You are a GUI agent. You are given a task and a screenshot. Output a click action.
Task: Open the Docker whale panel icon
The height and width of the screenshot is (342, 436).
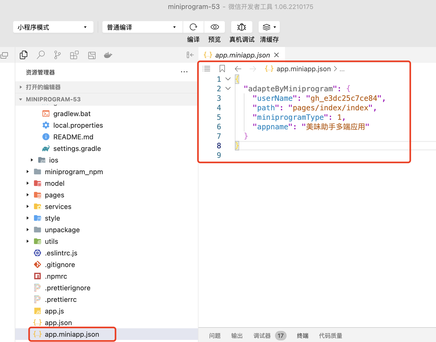108,55
